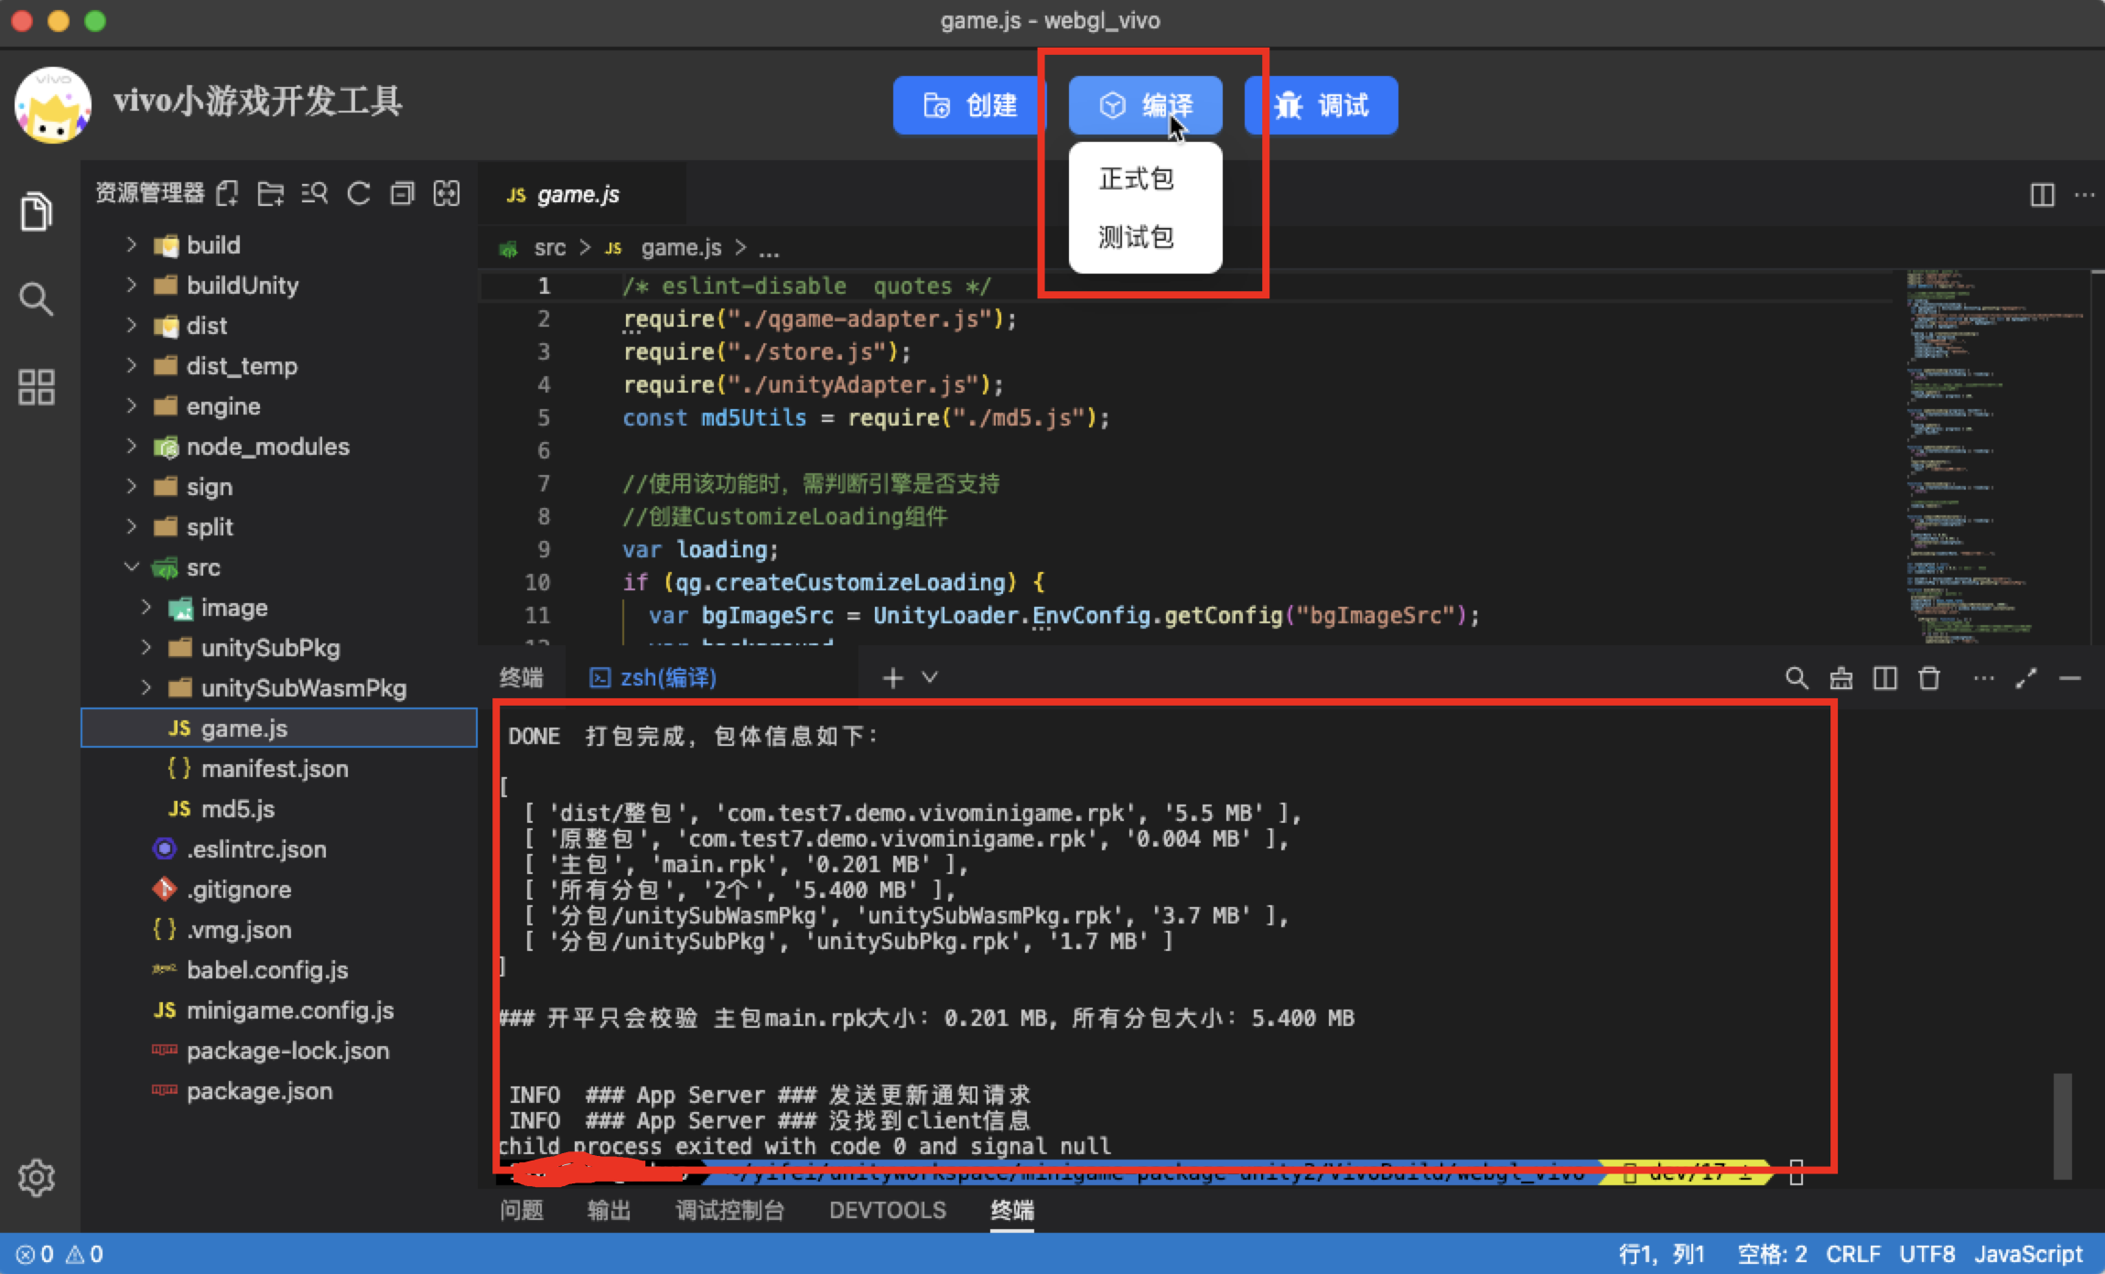
Task: Click the last explorer header icon
Action: [447, 193]
